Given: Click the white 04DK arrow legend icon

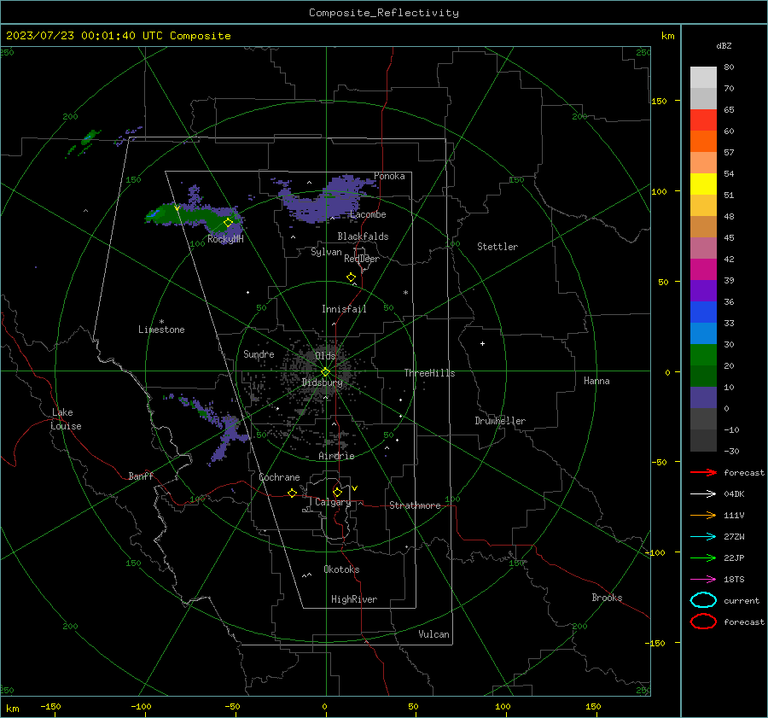Looking at the screenshot, I should 703,493.
